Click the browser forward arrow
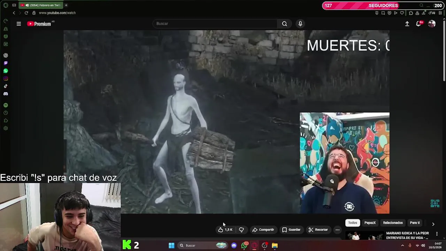The width and height of the screenshot is (446, 251). (20, 13)
